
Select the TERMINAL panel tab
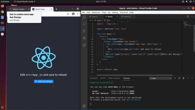126,78
